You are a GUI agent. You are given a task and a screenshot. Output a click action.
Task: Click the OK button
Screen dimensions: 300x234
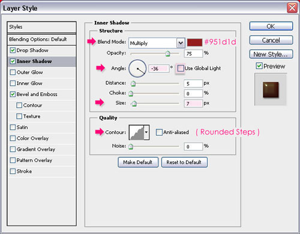coord(271,26)
